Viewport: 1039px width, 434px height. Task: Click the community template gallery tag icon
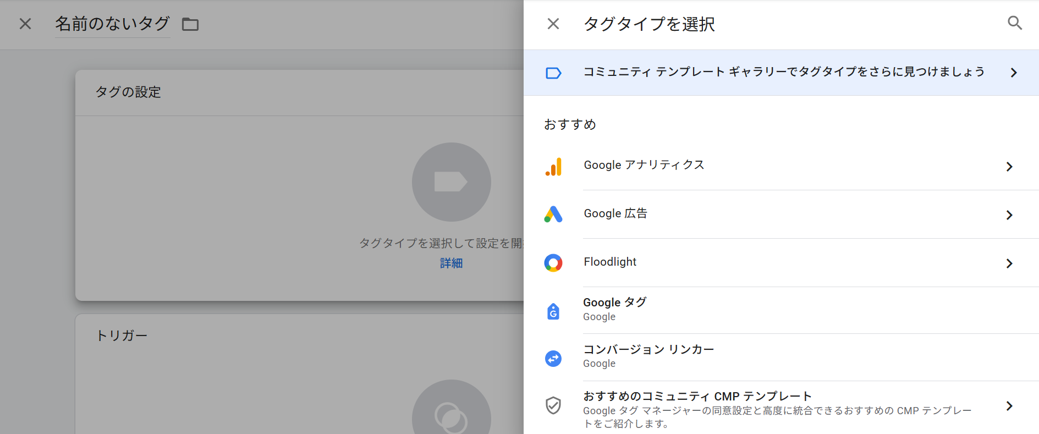click(x=553, y=73)
